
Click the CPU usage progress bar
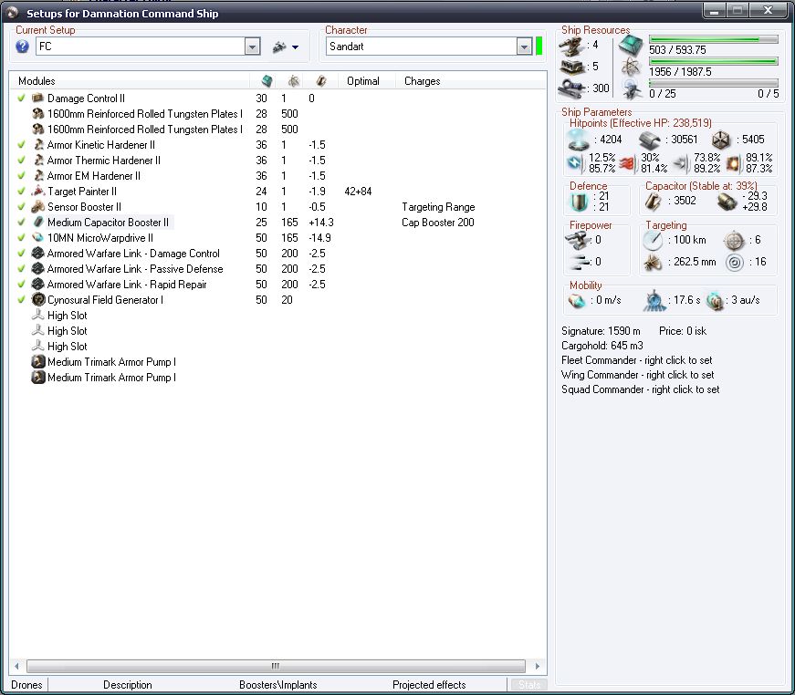point(714,39)
